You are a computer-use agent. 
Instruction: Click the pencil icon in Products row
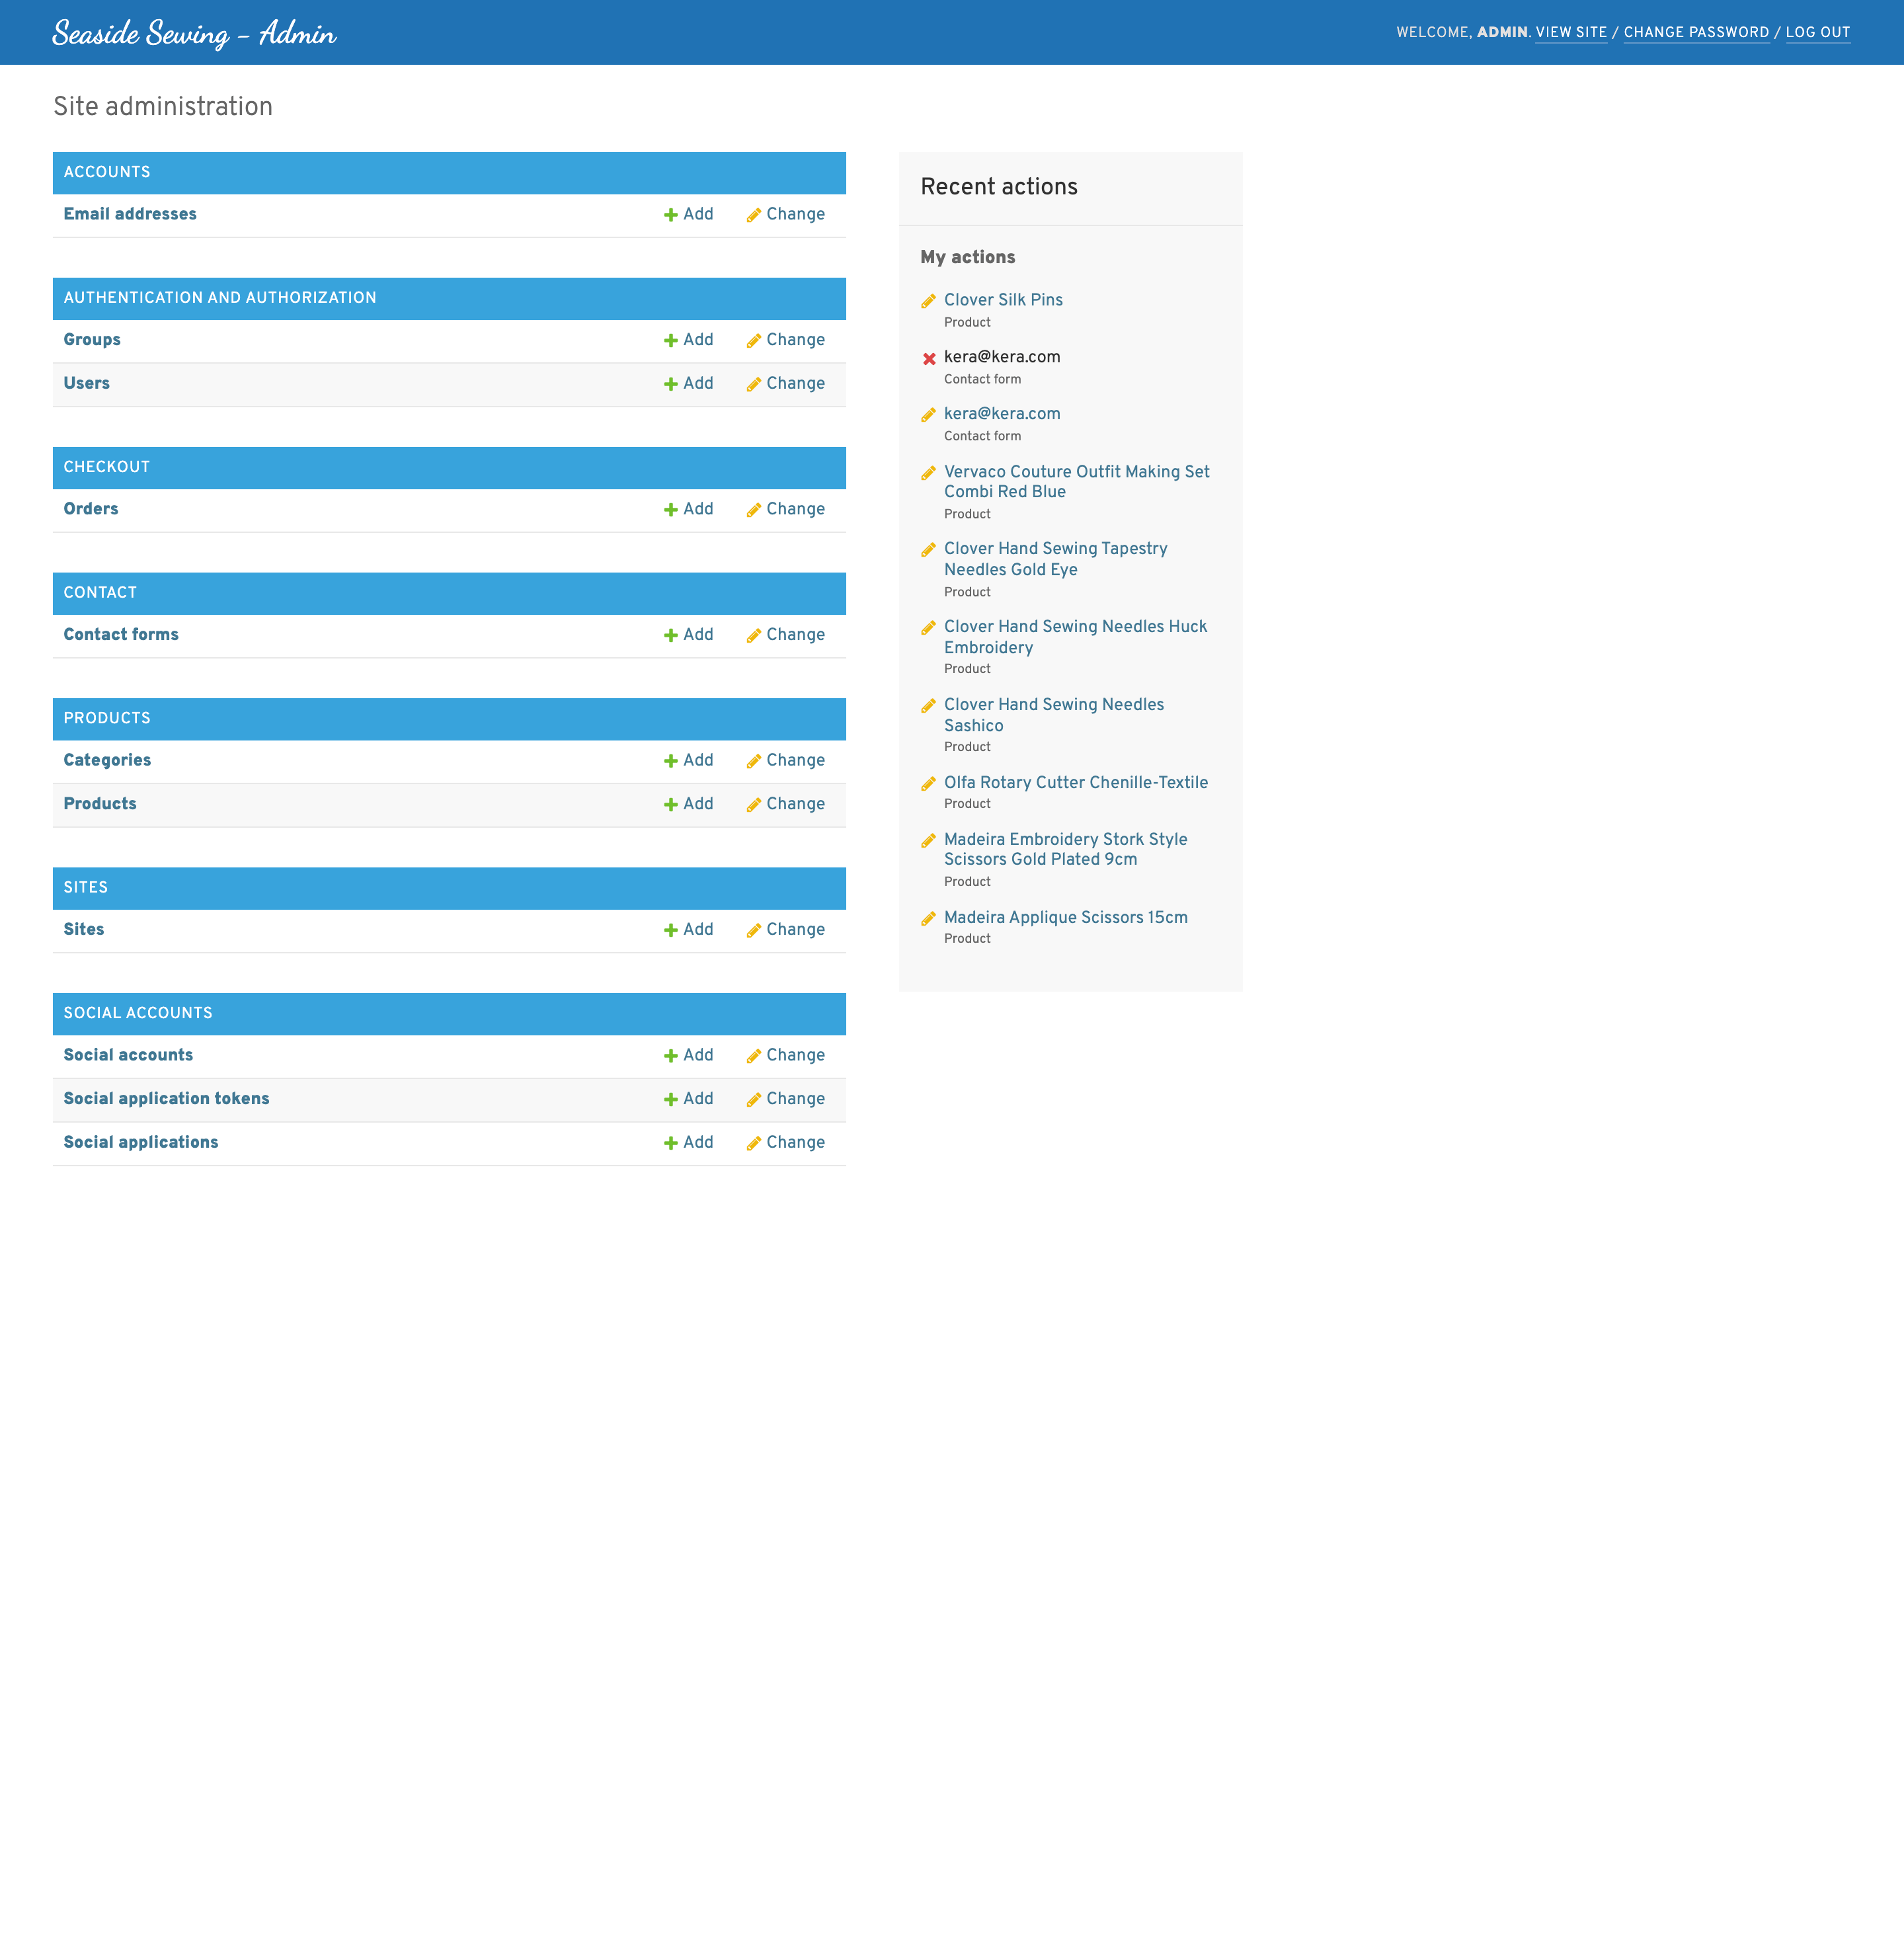(754, 805)
